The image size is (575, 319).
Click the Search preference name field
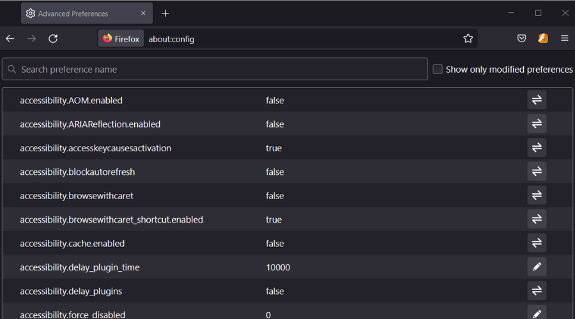[215, 69]
